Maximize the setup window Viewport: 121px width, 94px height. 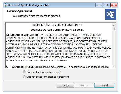[106, 5]
